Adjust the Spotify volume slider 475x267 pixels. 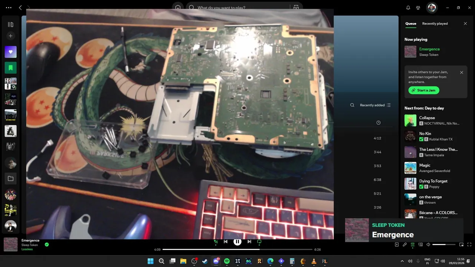click(x=444, y=245)
